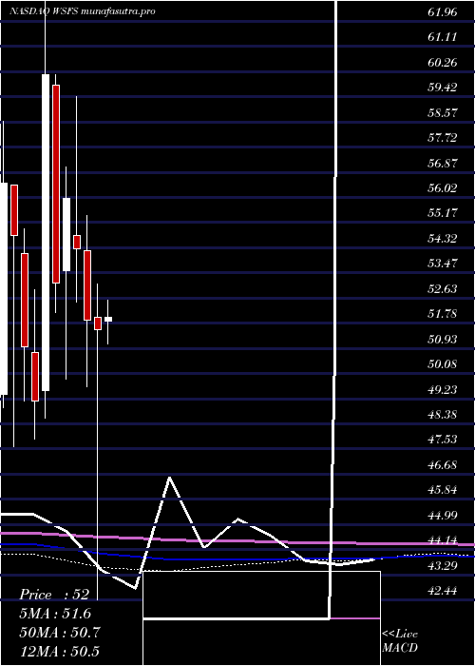Click the 50.93 price axis label
The width and height of the screenshot is (475, 666).
(443, 339)
